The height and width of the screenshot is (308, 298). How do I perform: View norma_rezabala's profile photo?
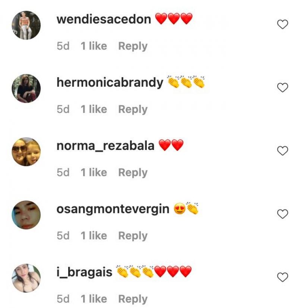[26, 152]
